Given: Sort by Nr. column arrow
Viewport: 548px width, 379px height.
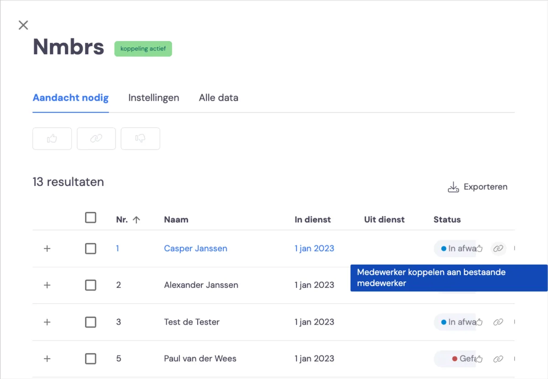Looking at the screenshot, I should (136, 219).
